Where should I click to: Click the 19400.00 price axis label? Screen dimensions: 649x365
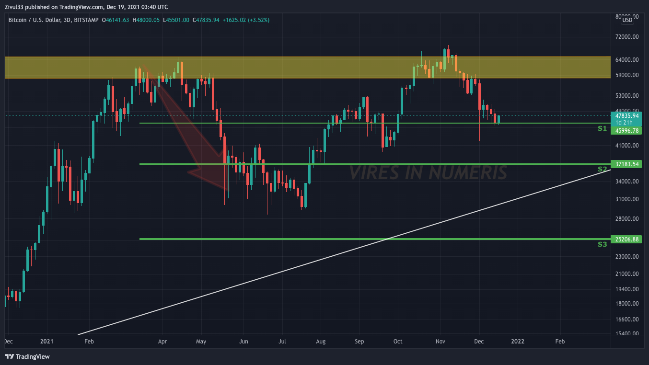pos(627,289)
